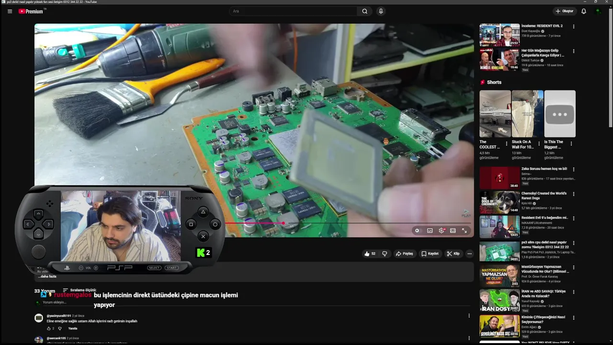The height and width of the screenshot is (345, 613).
Task: Open menu for Kiminle Çiftleşeceğinizi video
Action: pos(573,318)
